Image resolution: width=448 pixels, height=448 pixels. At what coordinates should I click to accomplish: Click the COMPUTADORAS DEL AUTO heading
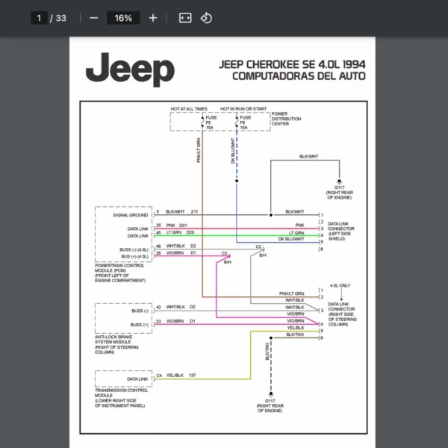click(x=299, y=76)
